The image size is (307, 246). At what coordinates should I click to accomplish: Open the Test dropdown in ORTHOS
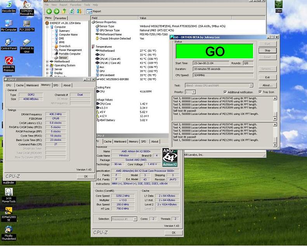251,85
